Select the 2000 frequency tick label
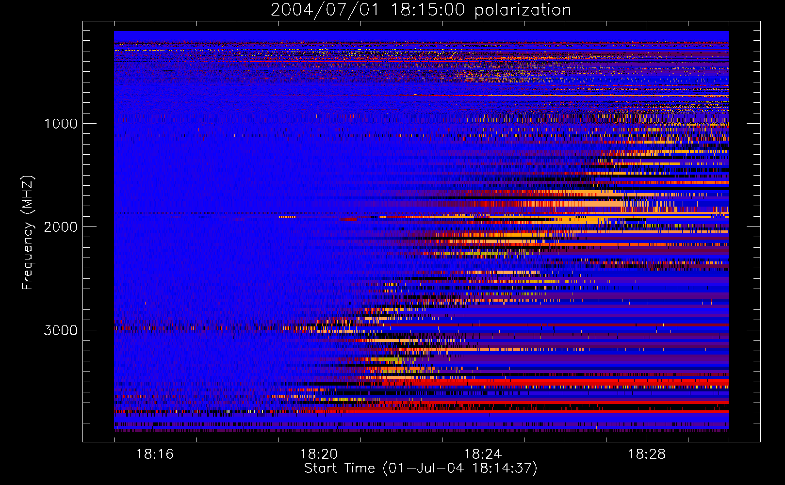785x485 pixels. click(x=61, y=227)
